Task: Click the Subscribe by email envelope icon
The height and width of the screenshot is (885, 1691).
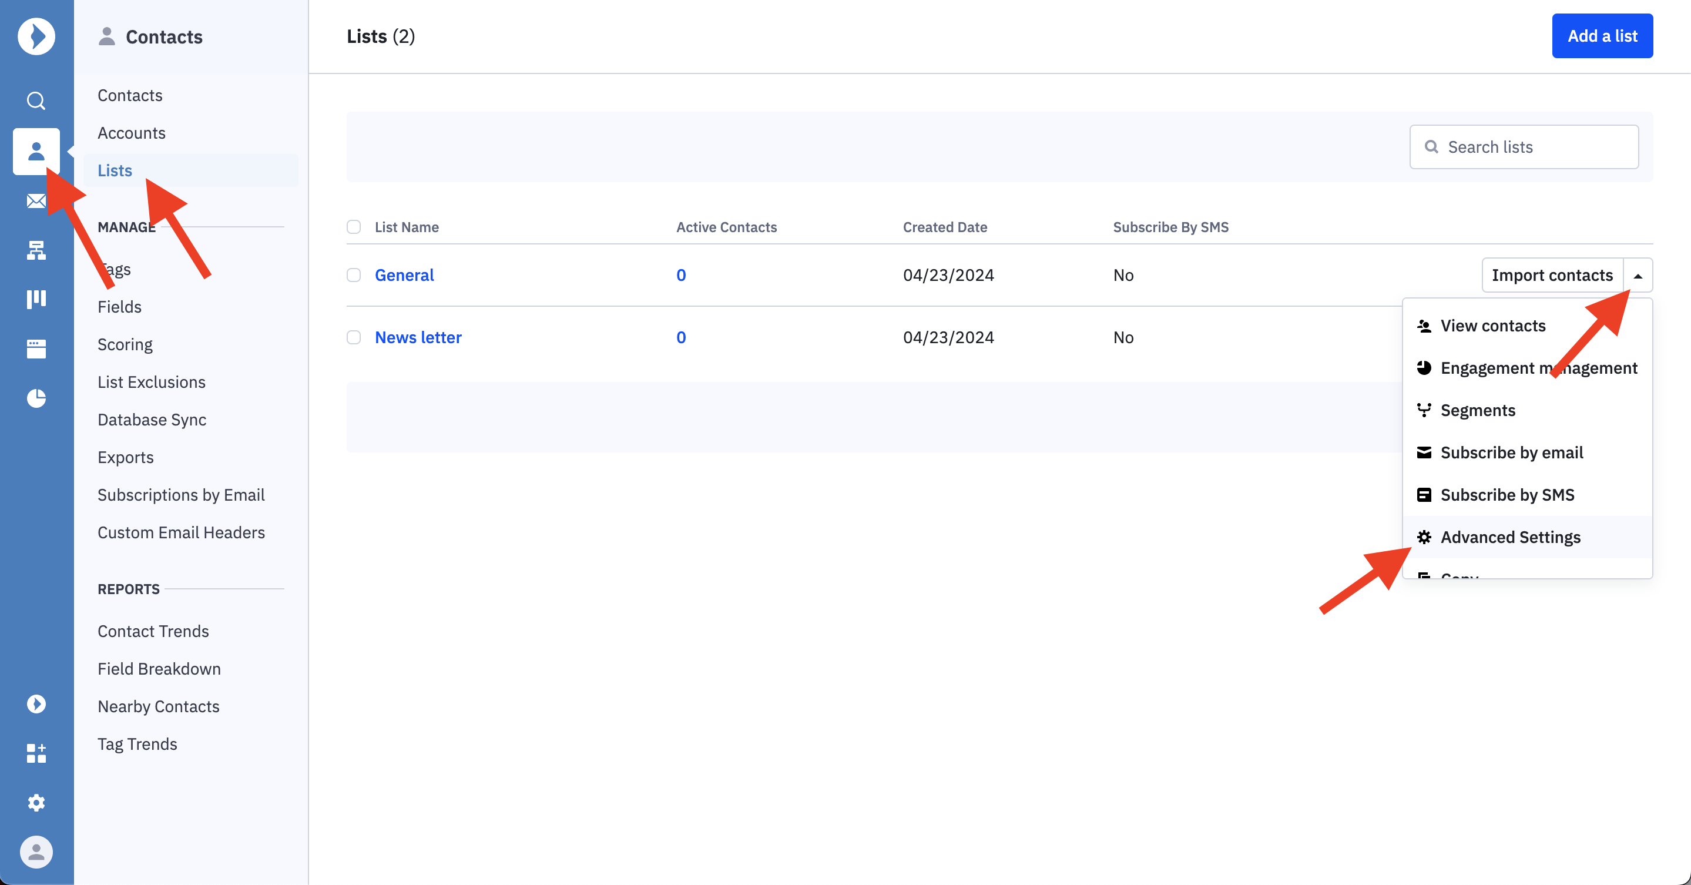Action: pyautogui.click(x=1424, y=452)
